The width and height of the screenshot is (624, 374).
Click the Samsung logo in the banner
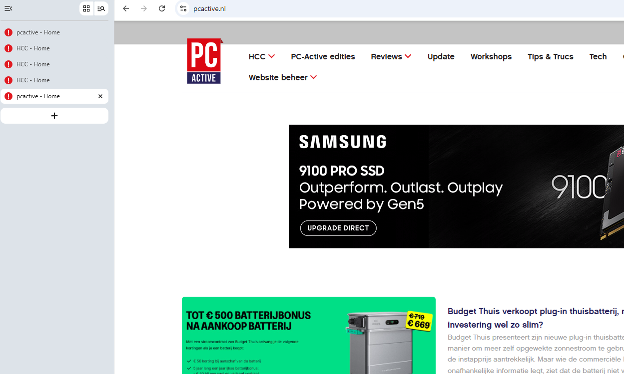point(342,142)
